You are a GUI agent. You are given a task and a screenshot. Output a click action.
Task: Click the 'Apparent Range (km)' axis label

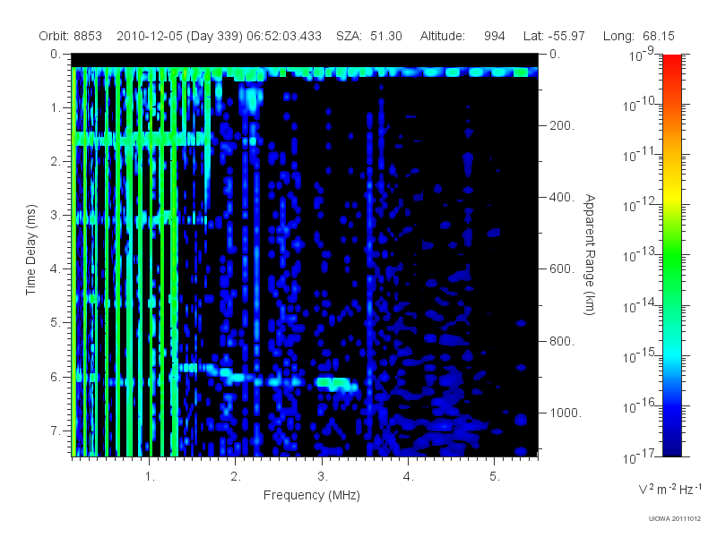(590, 255)
